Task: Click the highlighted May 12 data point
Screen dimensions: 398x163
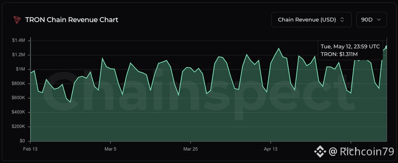Action: click(387, 47)
